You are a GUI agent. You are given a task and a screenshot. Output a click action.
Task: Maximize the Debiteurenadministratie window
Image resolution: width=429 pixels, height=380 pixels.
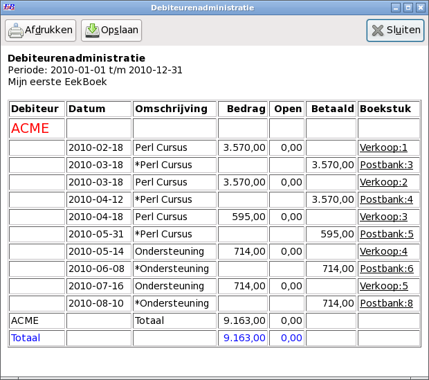(x=408, y=8)
